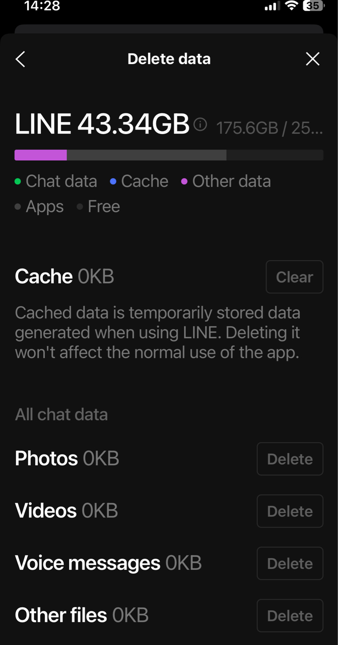Tap the 175.6GB device storage text
Screen dimensions: 338x645
pos(247,128)
